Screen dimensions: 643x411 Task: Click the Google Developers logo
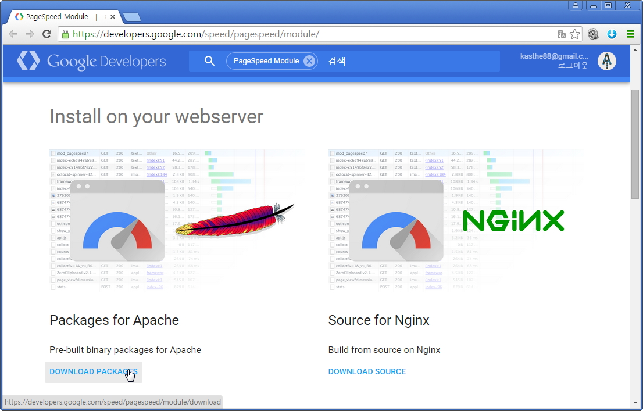[91, 61]
